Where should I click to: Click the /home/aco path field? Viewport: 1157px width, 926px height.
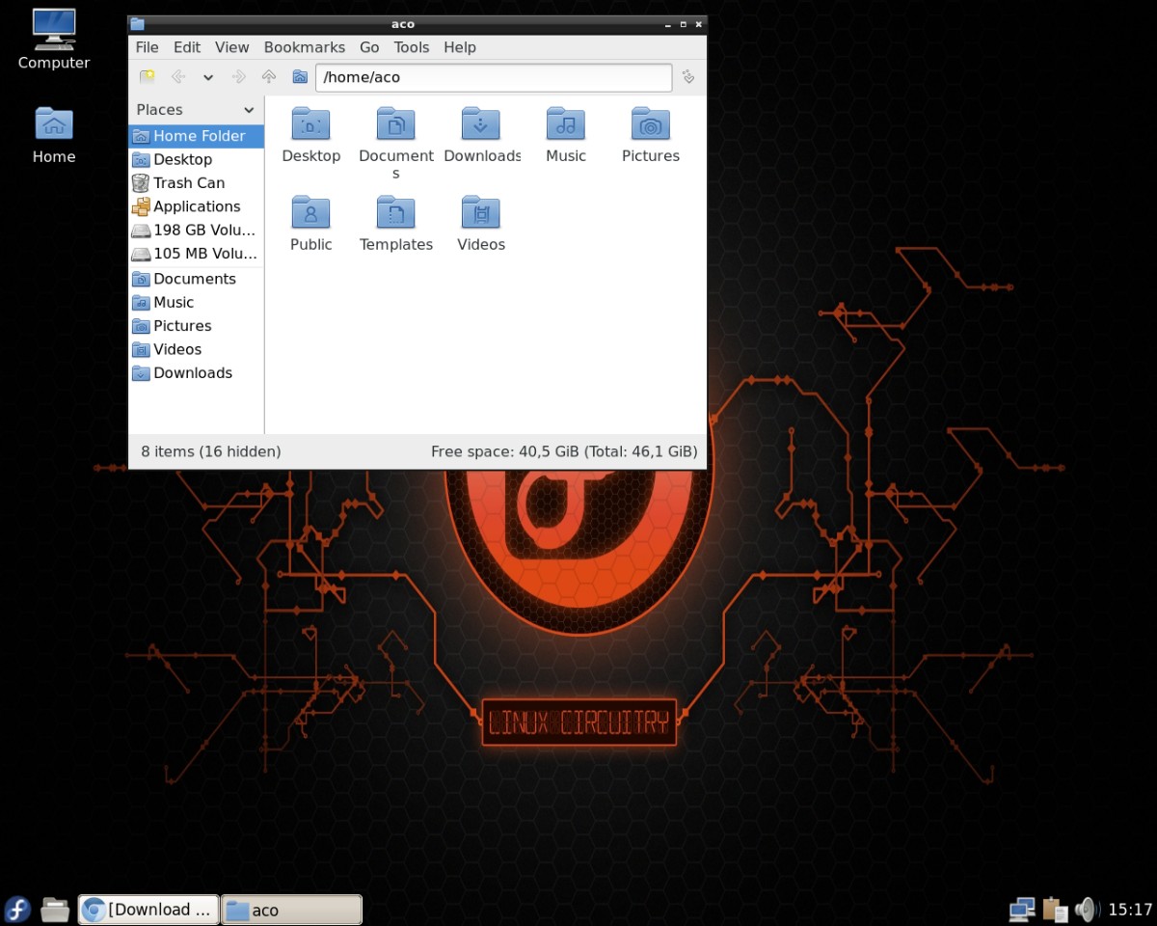tap(493, 77)
